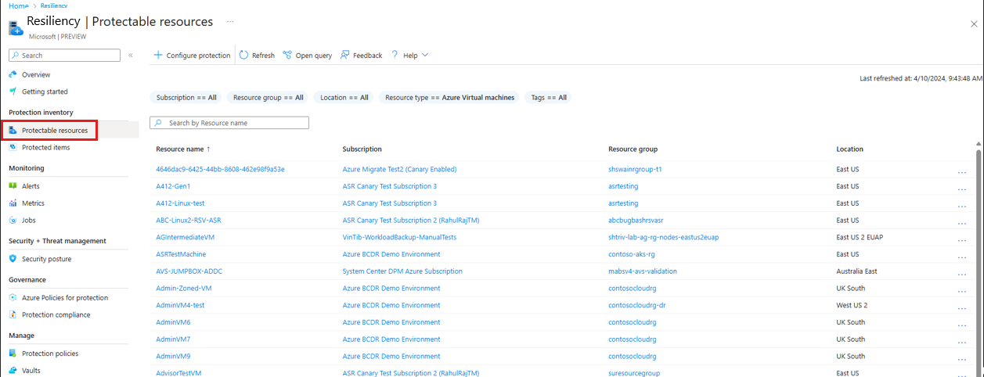Close the Resiliency blade
This screenshot has width=984, height=377.
(x=973, y=24)
